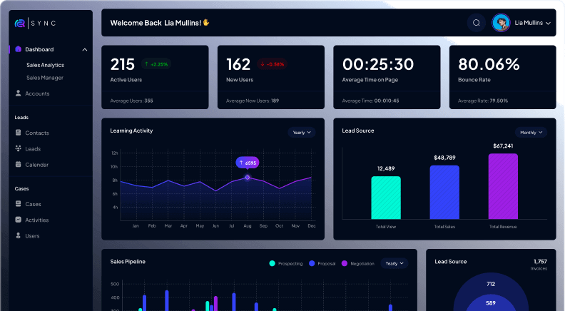Click the Users sidebar icon
565x311 pixels.
18,235
